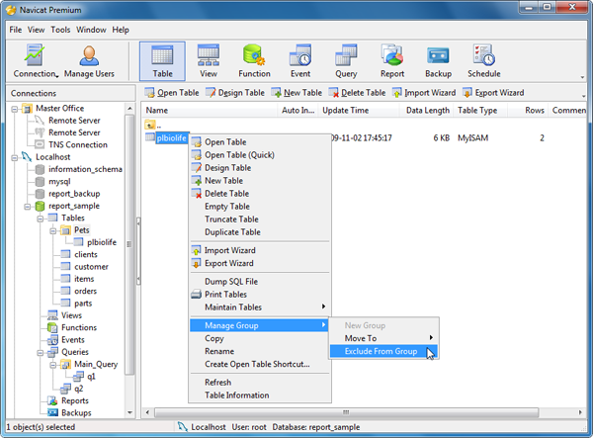Choose Open Table (Quick) in context menu

tap(259, 155)
